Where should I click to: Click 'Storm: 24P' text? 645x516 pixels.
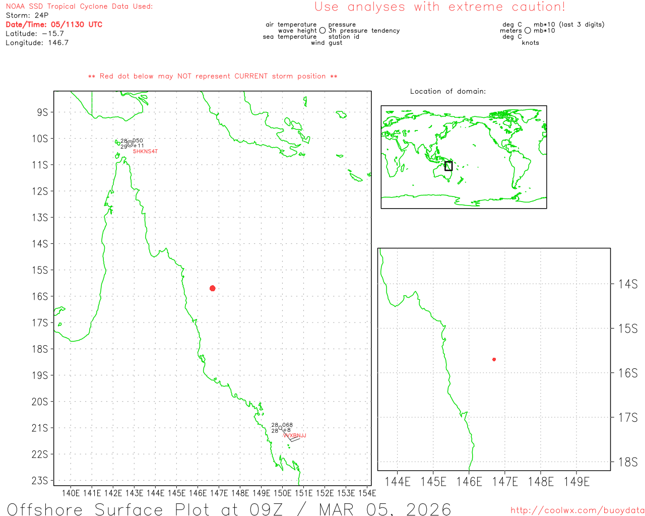(27, 16)
